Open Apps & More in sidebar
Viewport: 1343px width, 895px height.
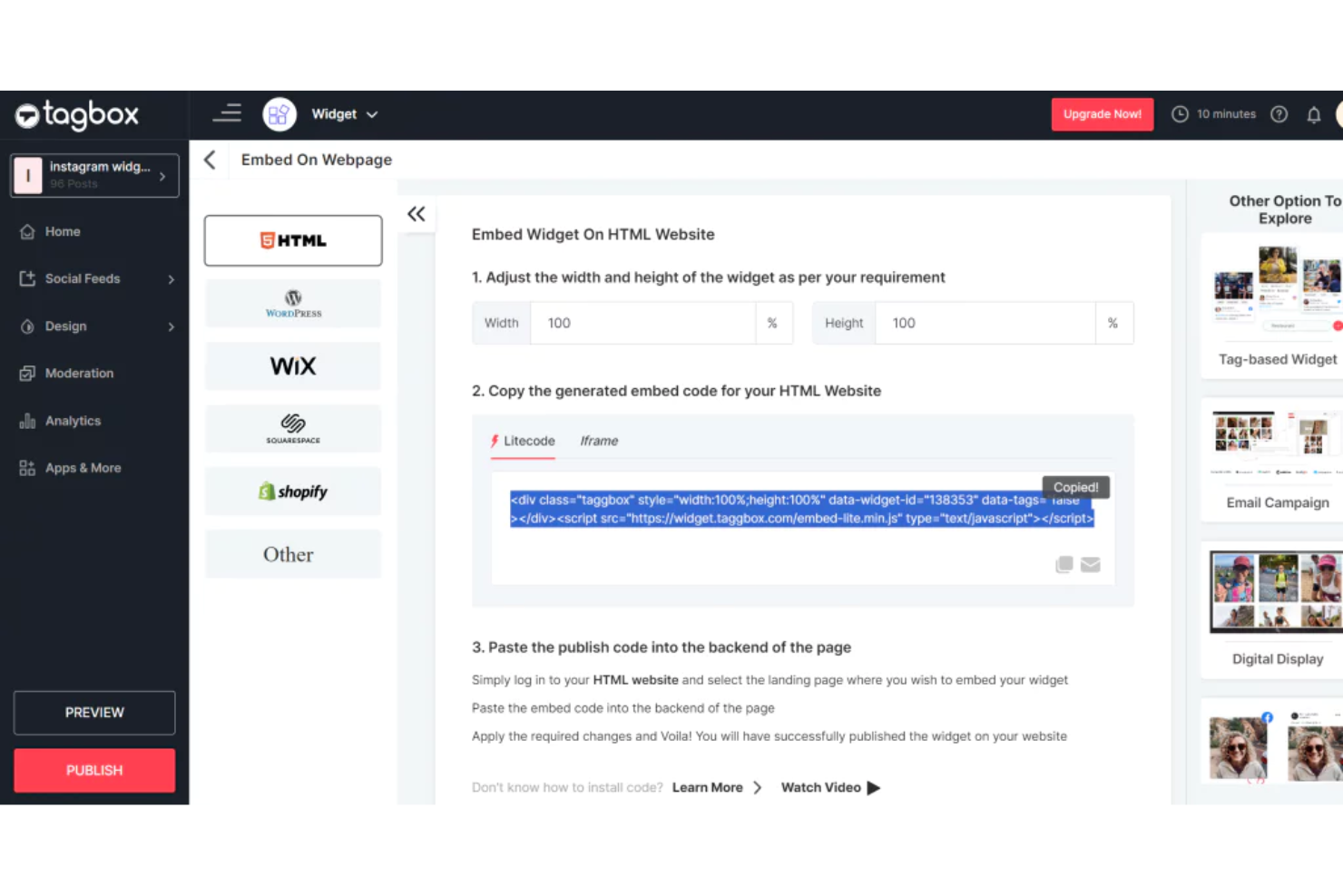[83, 468]
